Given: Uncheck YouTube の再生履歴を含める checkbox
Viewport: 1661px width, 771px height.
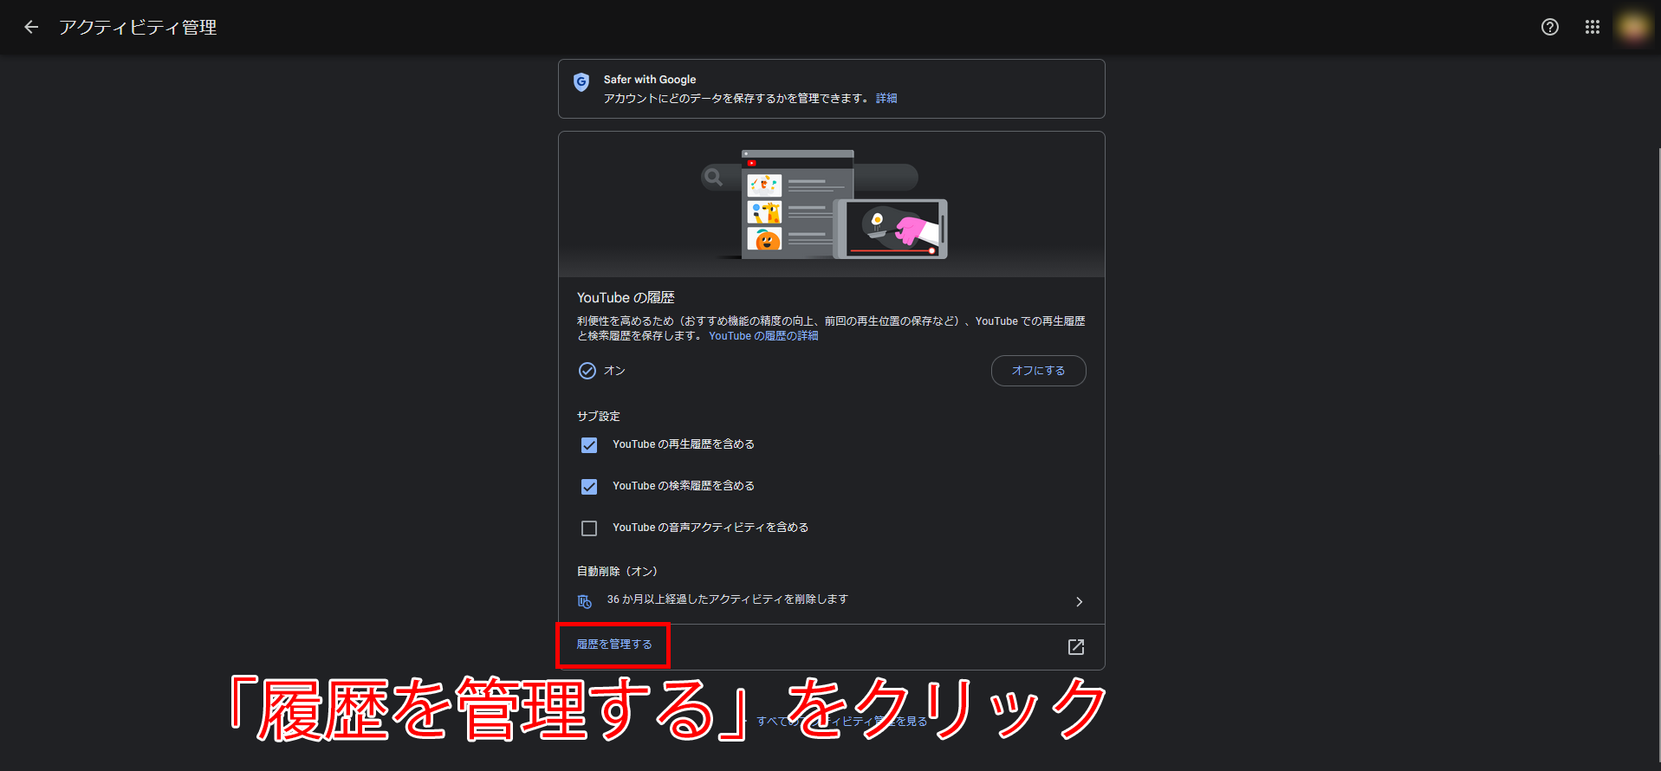Looking at the screenshot, I should 589,445.
